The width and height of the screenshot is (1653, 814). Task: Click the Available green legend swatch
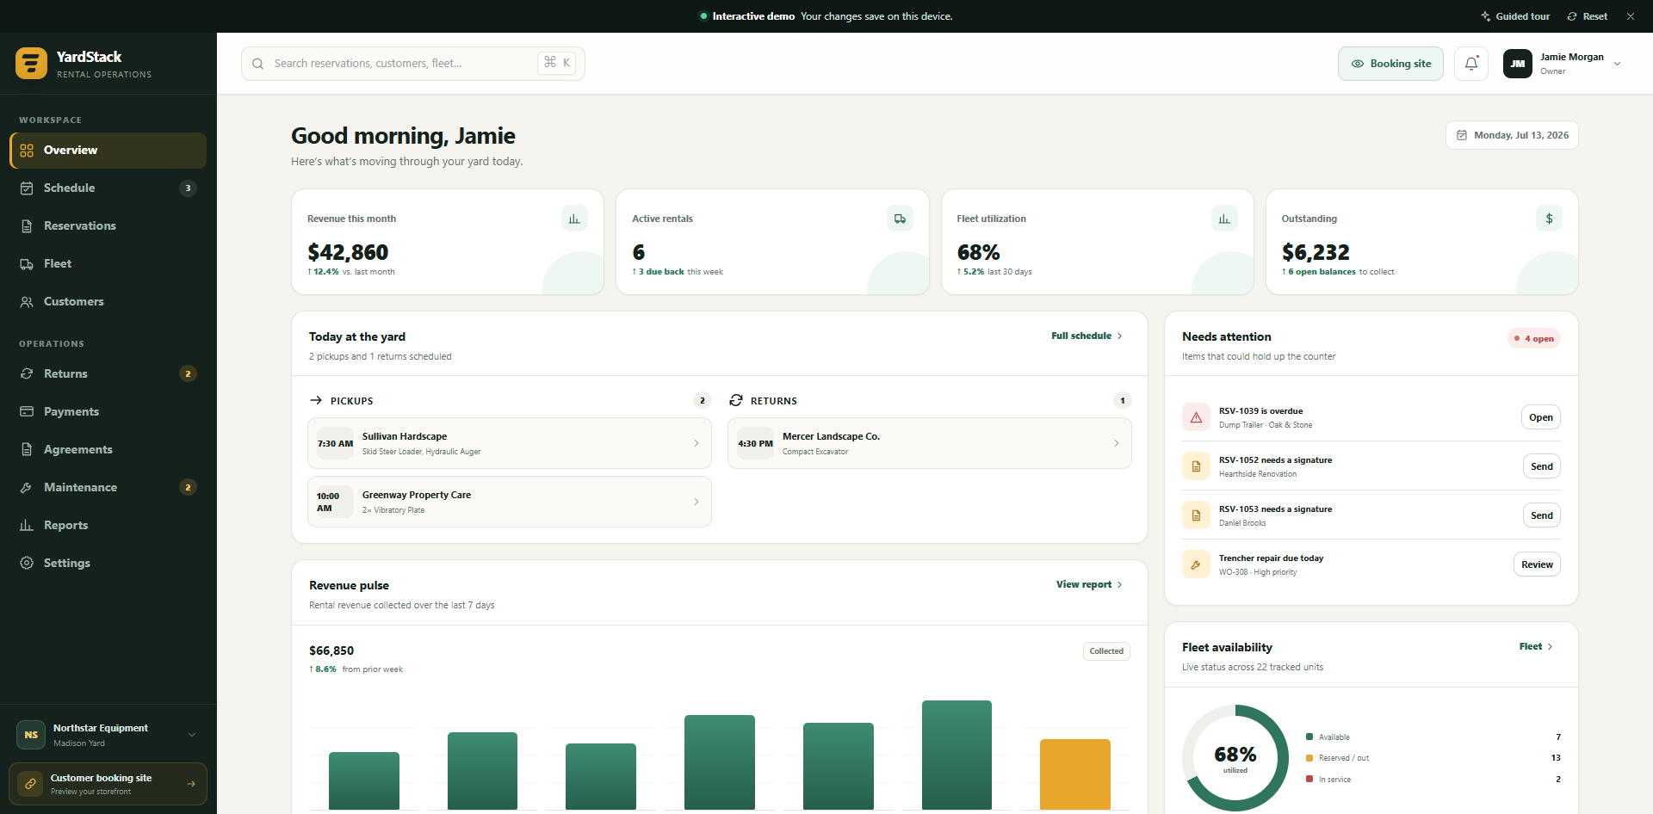click(1309, 737)
